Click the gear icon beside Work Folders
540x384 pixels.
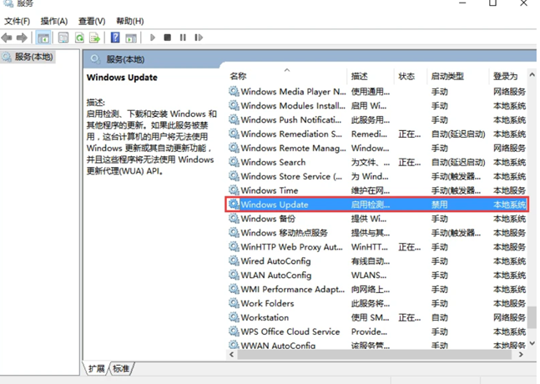coord(234,303)
